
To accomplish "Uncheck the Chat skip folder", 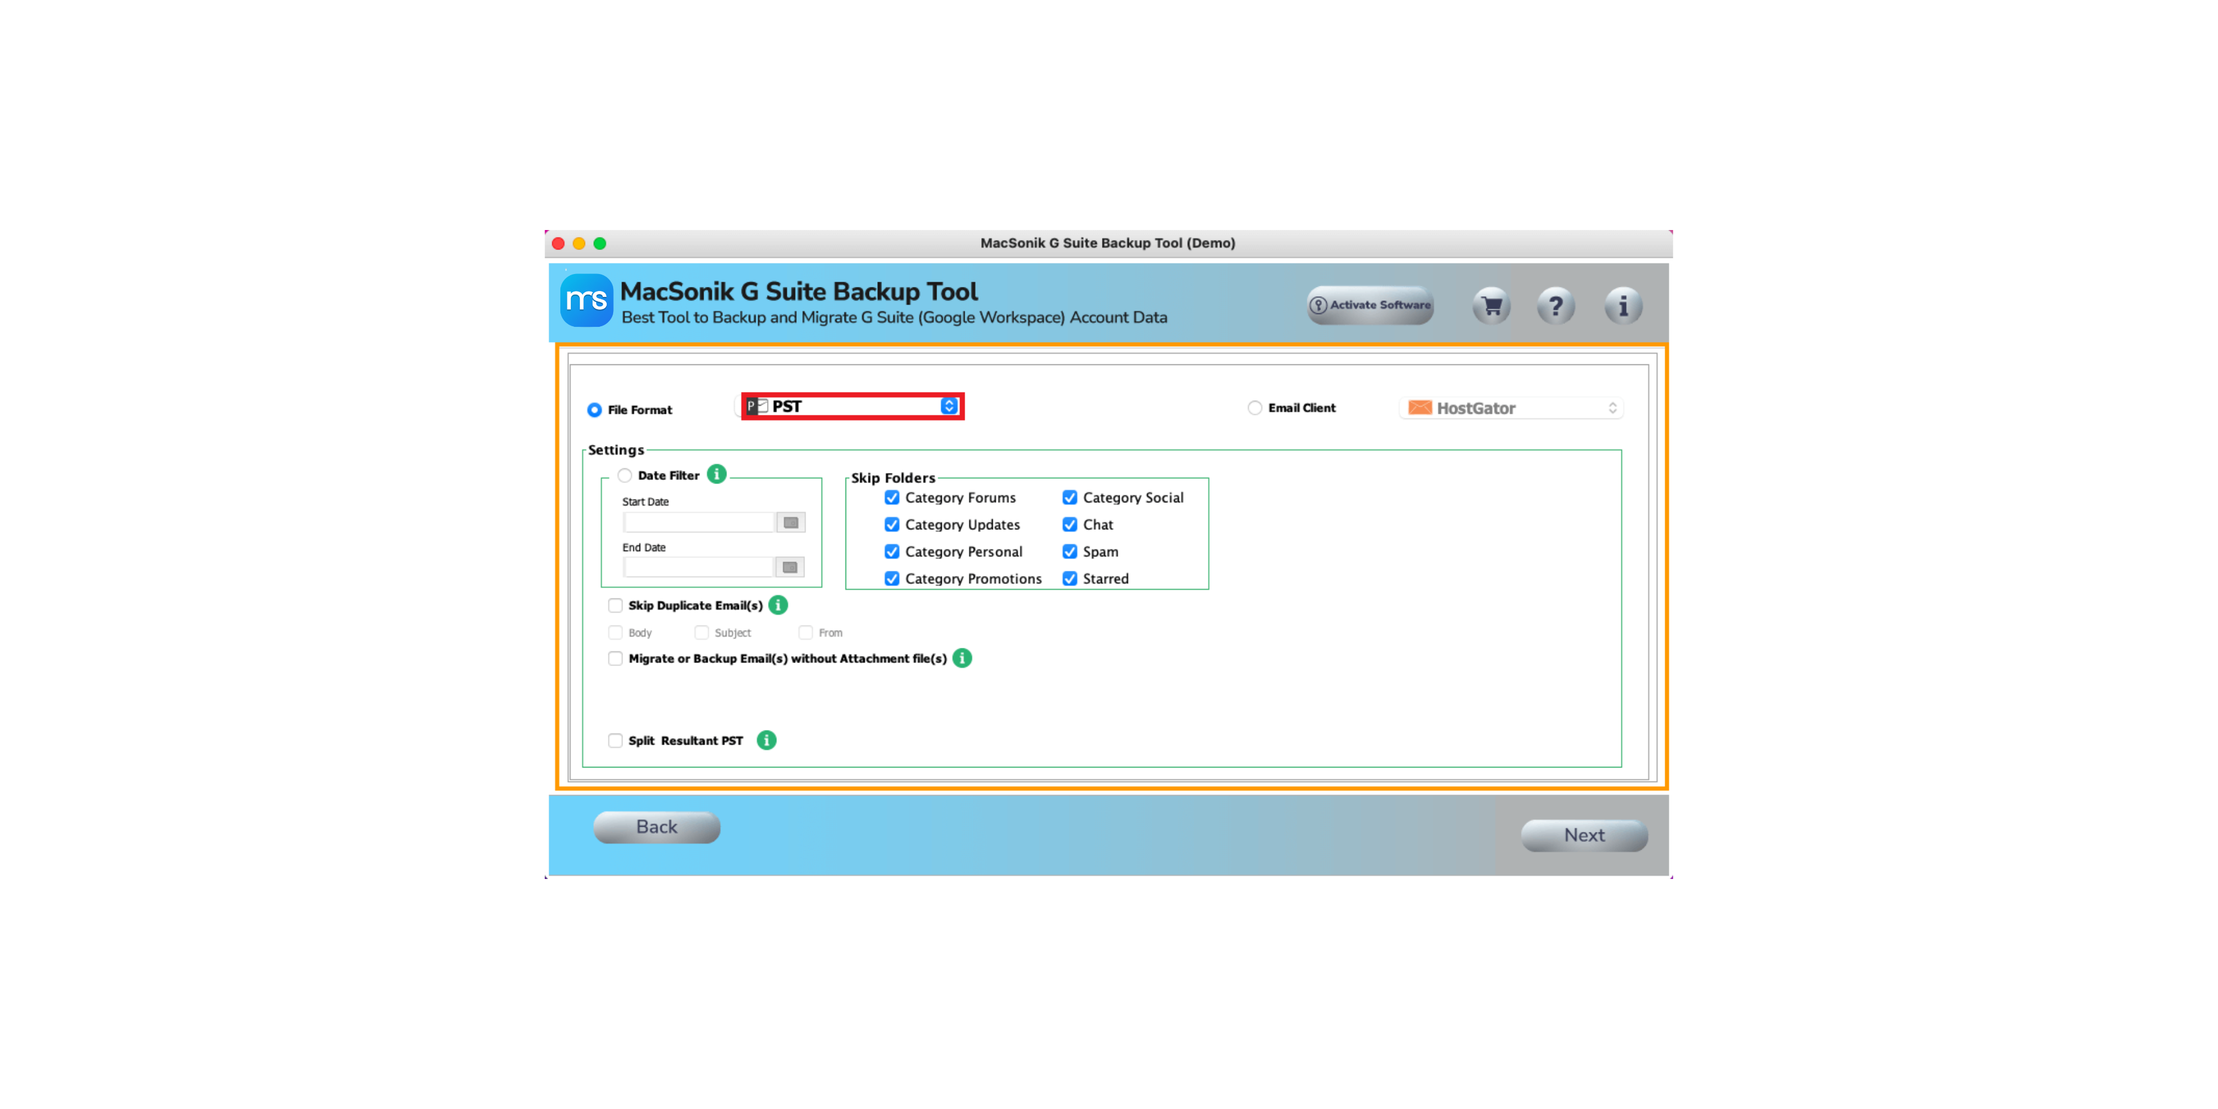I will pos(1069,525).
